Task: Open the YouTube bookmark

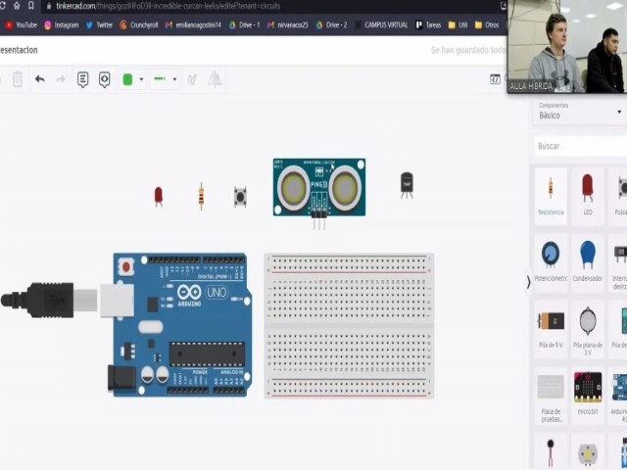Action: [x=21, y=24]
